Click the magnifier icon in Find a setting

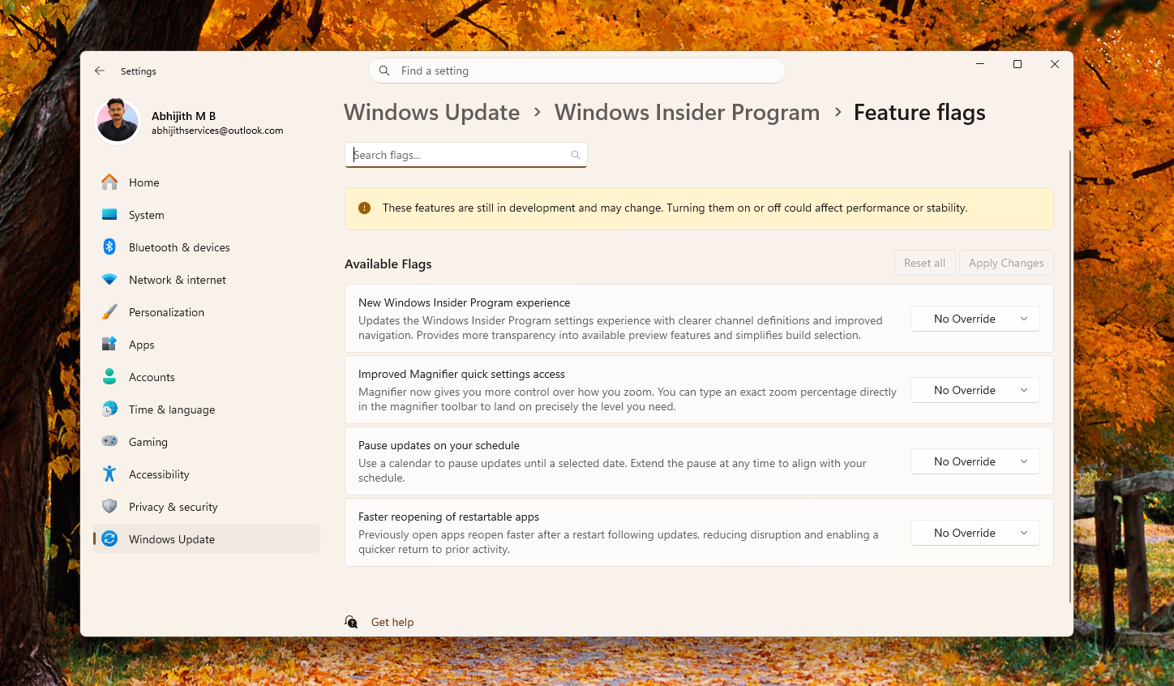tap(384, 71)
